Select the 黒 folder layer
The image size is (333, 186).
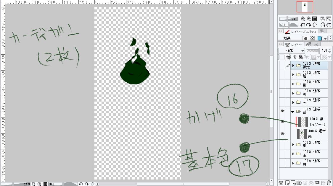(311, 144)
